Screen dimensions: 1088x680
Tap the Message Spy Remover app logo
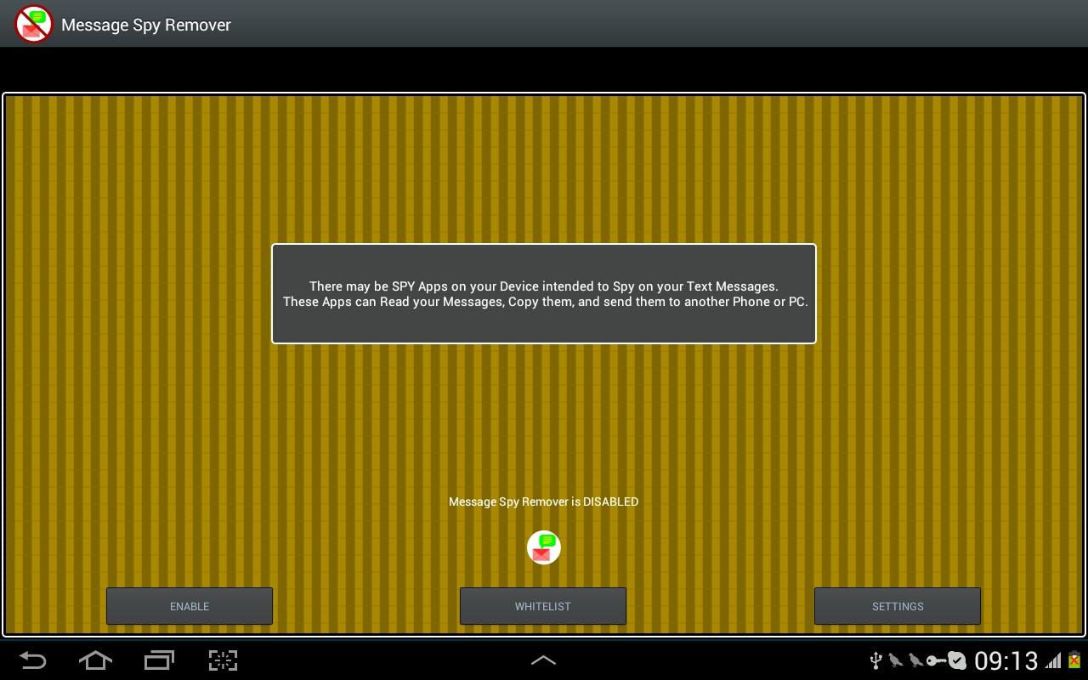click(34, 24)
